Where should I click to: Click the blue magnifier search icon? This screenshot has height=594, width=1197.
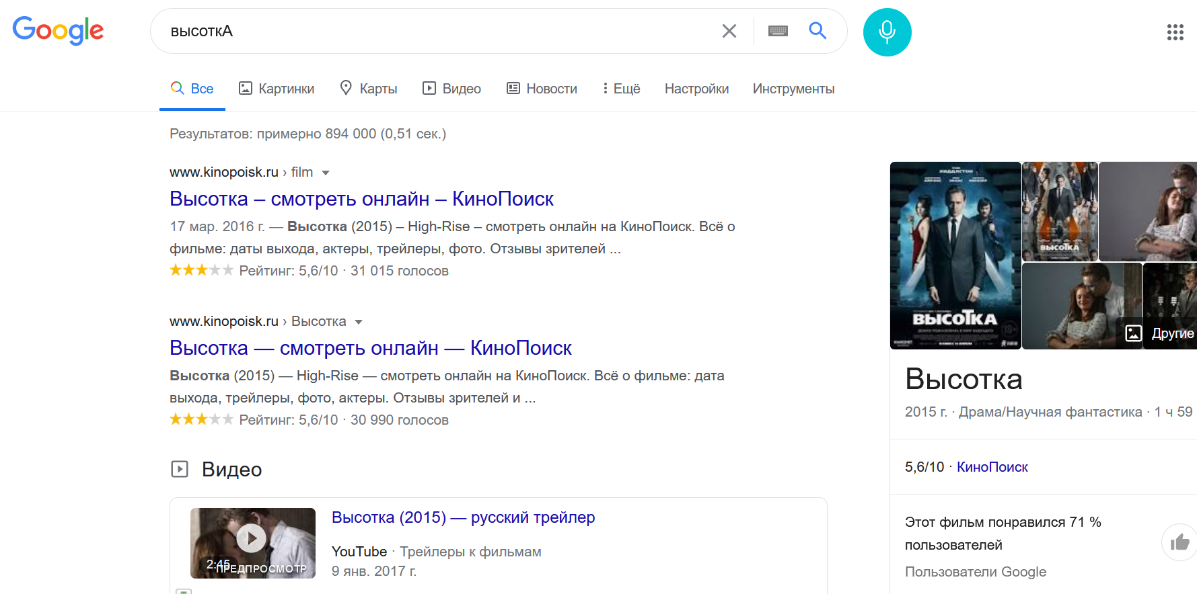coord(818,30)
